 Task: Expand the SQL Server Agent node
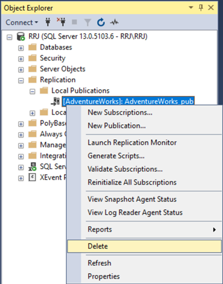(x=21, y=168)
